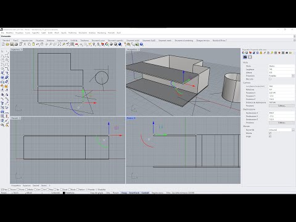Click the Cut scissors icon
This screenshot has height=222, width=296.
click(25, 44)
